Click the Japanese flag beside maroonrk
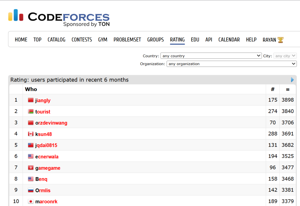The image size is (300, 206). (31, 201)
